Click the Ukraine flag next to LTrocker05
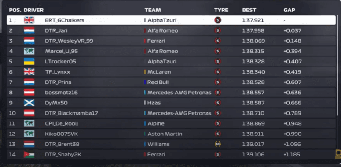The image size is (341, 167). coord(29,61)
